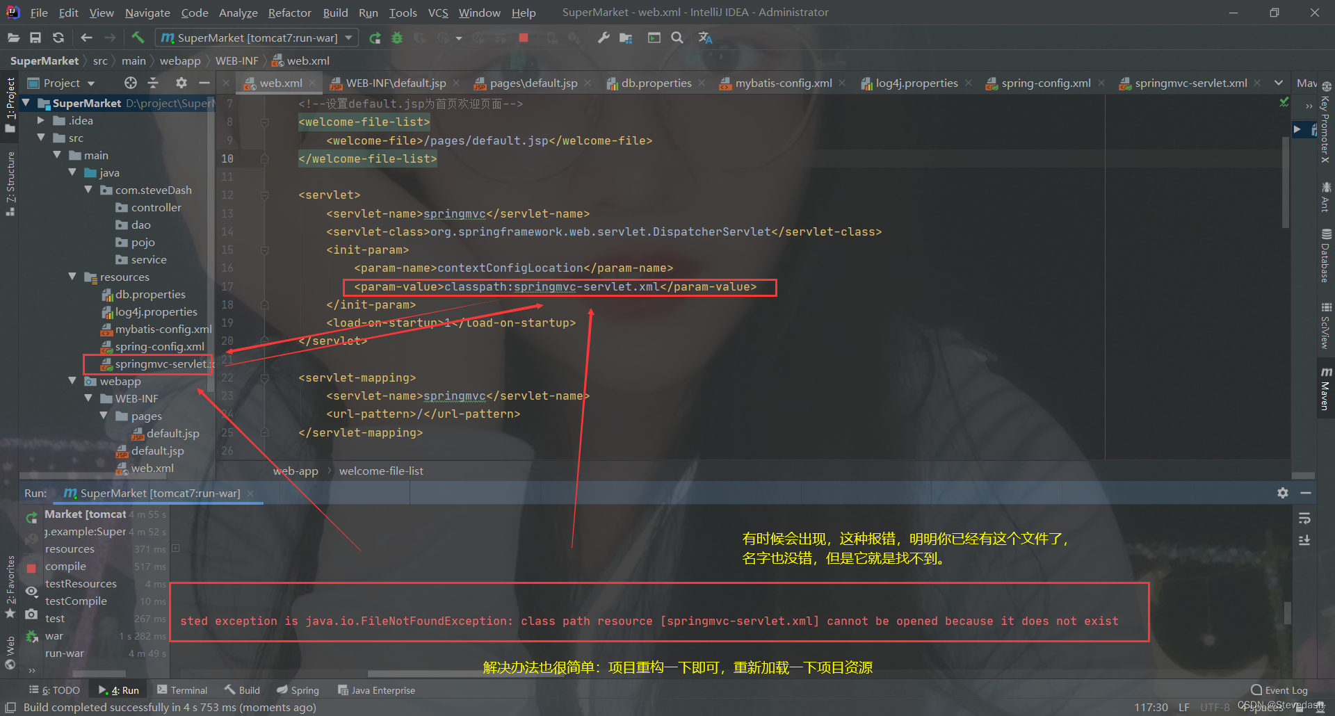
Task: Click the Rerun application icon in the toolbar
Action: point(375,38)
